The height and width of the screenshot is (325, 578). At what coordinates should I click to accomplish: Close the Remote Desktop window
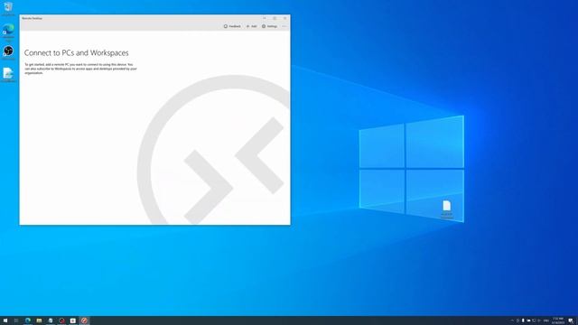[285, 18]
